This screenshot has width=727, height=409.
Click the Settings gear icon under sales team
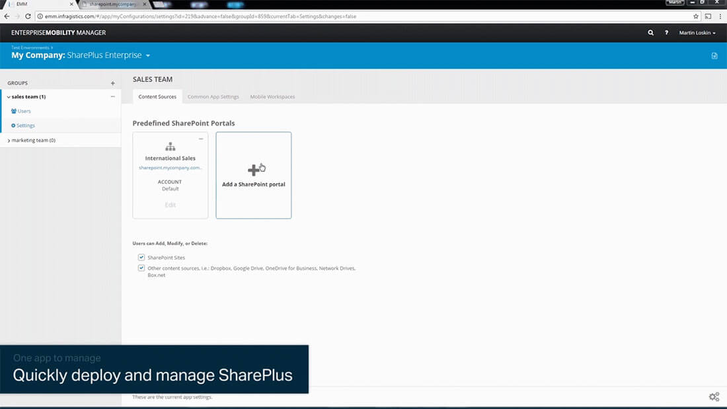coord(13,126)
